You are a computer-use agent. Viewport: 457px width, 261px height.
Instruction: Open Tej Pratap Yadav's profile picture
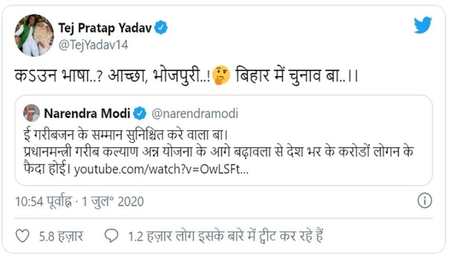34,36
